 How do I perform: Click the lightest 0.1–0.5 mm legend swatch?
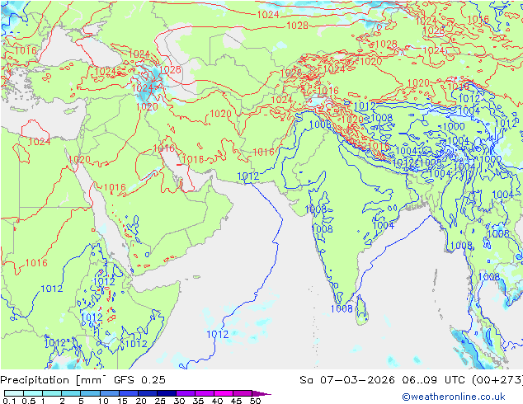pyautogui.click(x=14, y=393)
